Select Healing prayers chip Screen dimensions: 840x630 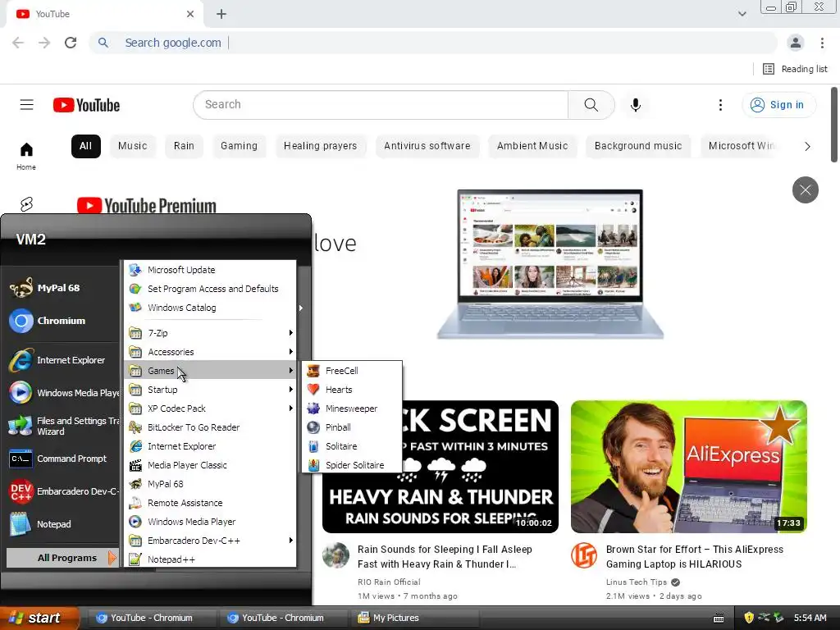click(x=321, y=146)
